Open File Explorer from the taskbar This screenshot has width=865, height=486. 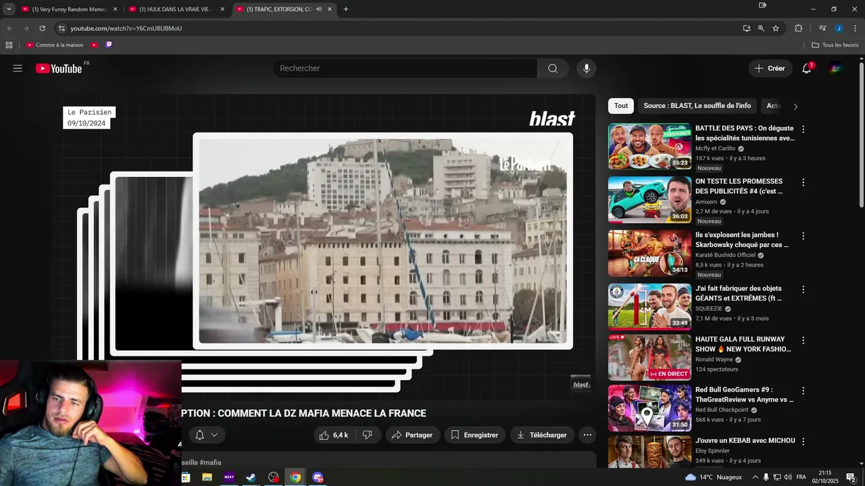tap(207, 477)
